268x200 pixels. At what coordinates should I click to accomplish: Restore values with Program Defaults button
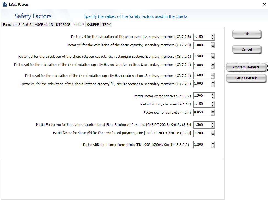coord(246,67)
